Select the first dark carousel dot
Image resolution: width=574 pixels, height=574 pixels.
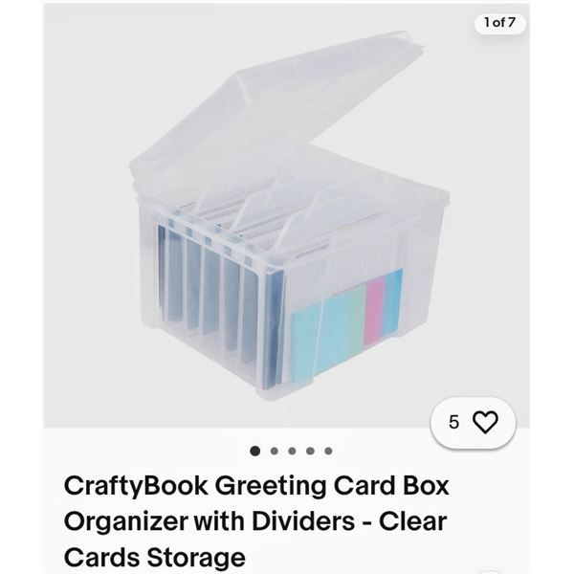255,451
